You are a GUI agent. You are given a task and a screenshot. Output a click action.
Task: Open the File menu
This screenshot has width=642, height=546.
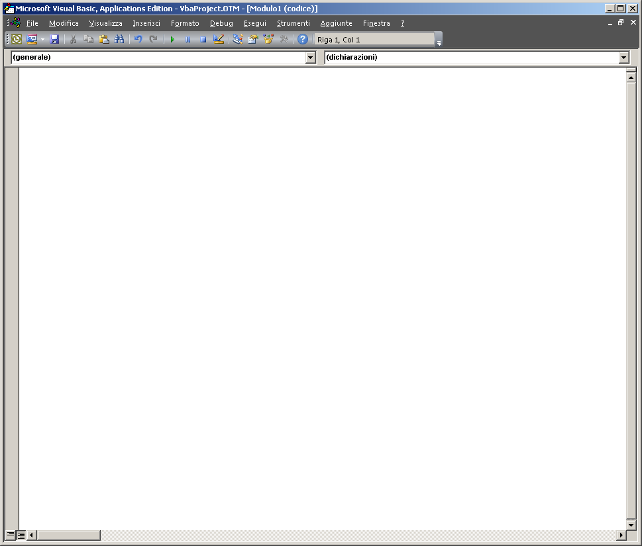point(32,23)
